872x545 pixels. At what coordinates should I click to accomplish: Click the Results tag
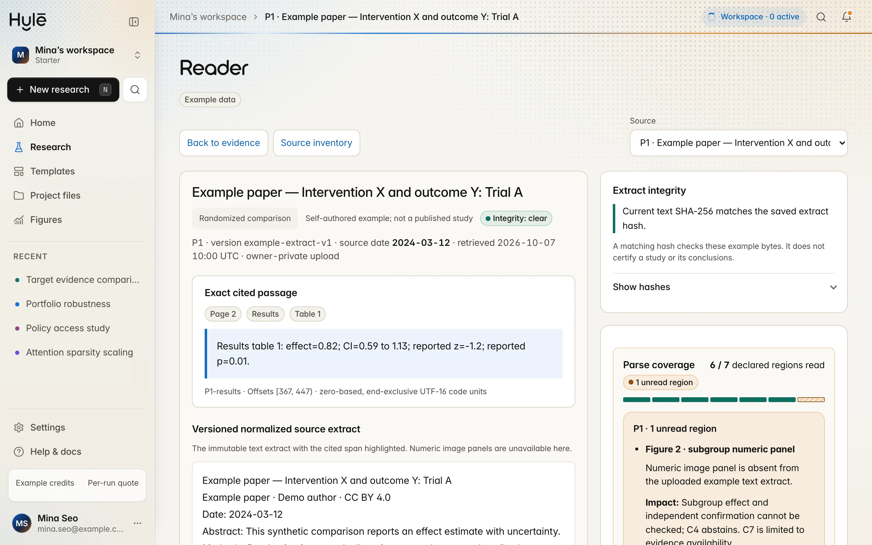point(265,314)
